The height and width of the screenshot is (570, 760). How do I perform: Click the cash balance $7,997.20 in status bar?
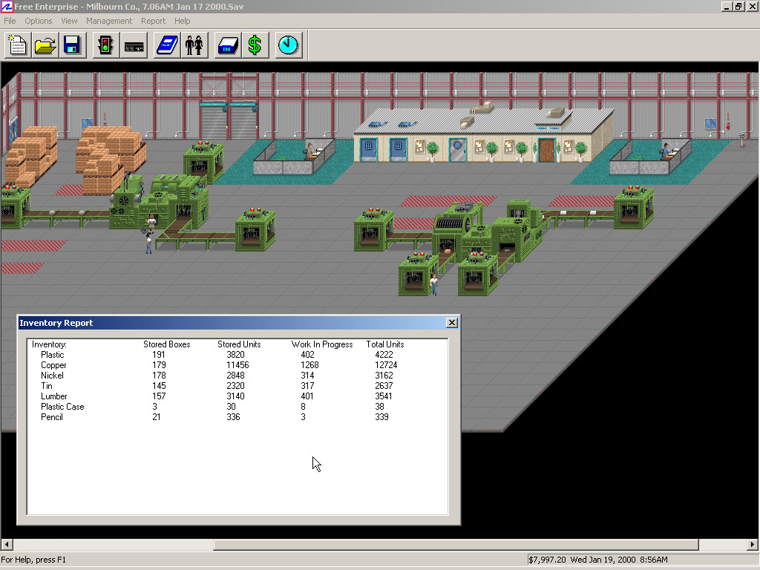pos(547,560)
